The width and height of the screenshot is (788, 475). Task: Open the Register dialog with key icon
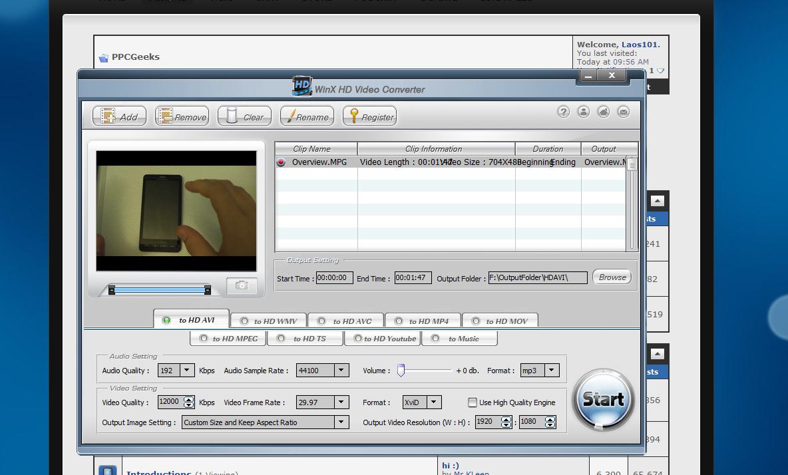pos(370,116)
